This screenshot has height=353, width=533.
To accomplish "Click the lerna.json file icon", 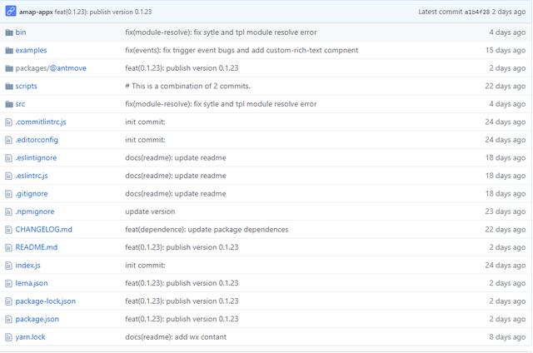I will 8,283.
